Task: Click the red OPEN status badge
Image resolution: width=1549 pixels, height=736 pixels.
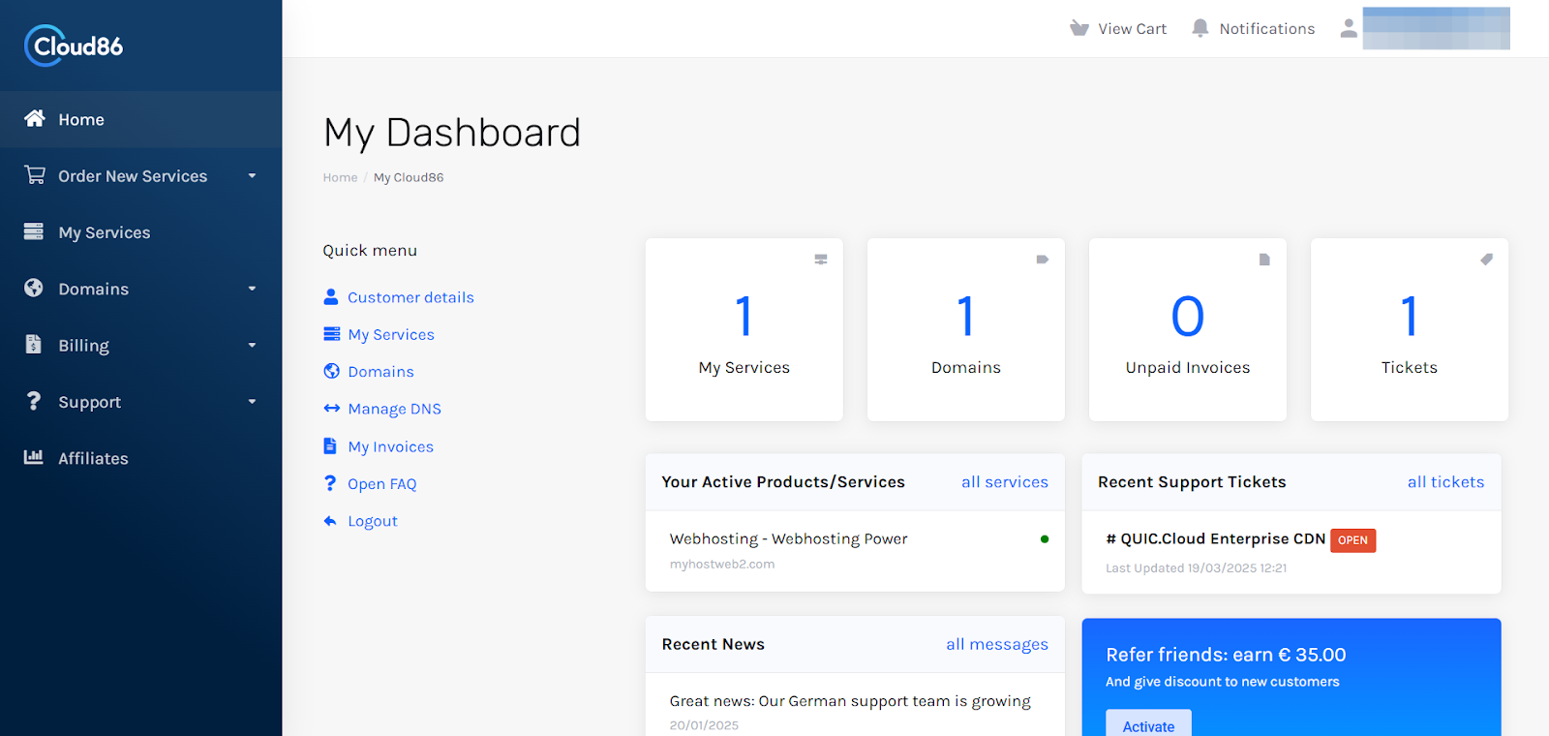Action: tap(1352, 540)
